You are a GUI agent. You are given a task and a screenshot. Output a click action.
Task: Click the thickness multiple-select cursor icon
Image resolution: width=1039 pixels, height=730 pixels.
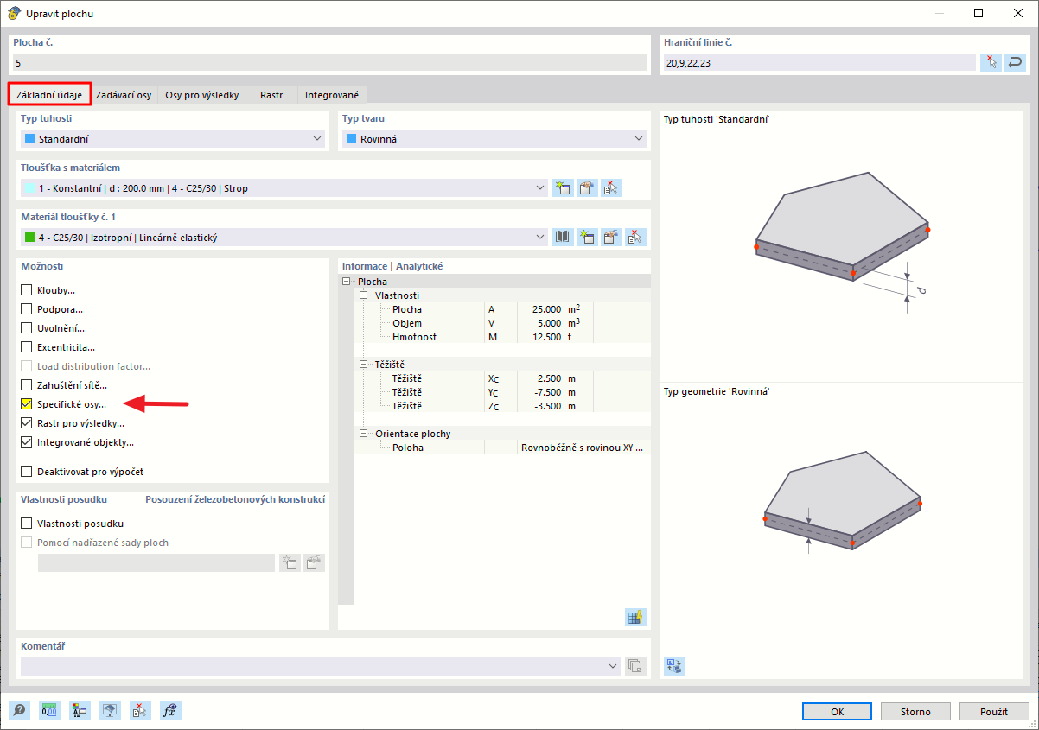[612, 187]
